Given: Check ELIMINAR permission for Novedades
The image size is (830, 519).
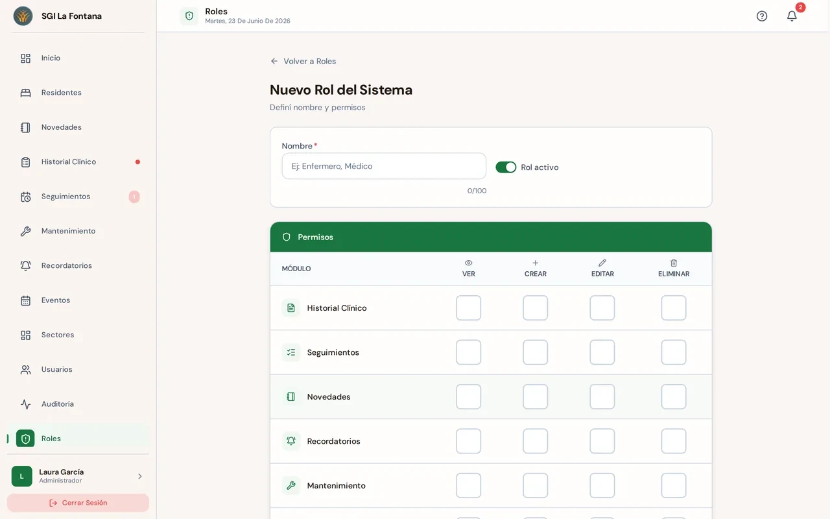Looking at the screenshot, I should click(x=674, y=396).
